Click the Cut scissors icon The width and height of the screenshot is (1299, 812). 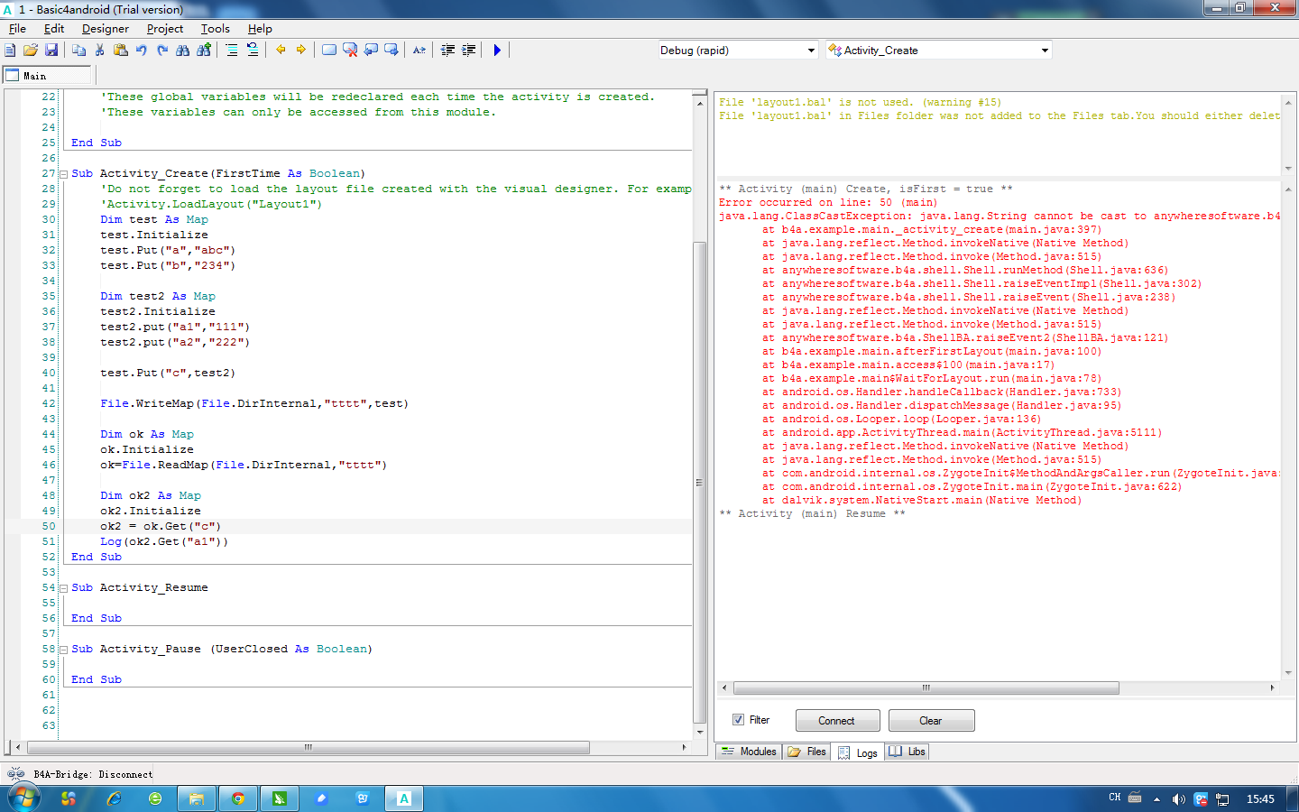coord(99,51)
